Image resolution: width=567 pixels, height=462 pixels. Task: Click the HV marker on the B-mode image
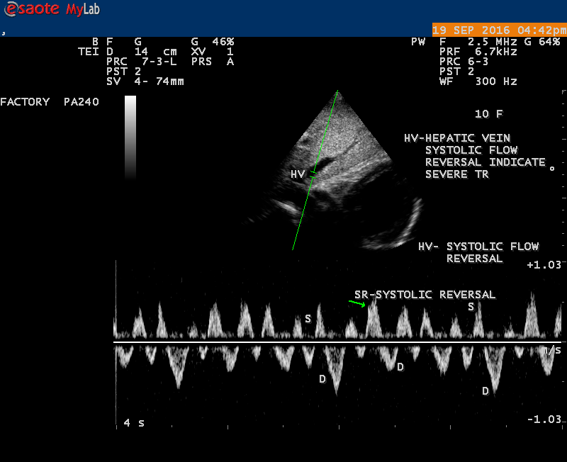pyautogui.click(x=297, y=174)
